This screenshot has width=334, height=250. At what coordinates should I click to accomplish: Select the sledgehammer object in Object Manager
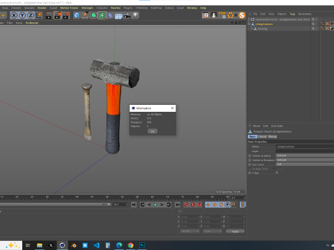tap(264, 24)
